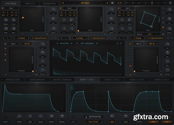
Task: Click the Osc 2 bottom-left settings icon
Action: click(61, 38)
